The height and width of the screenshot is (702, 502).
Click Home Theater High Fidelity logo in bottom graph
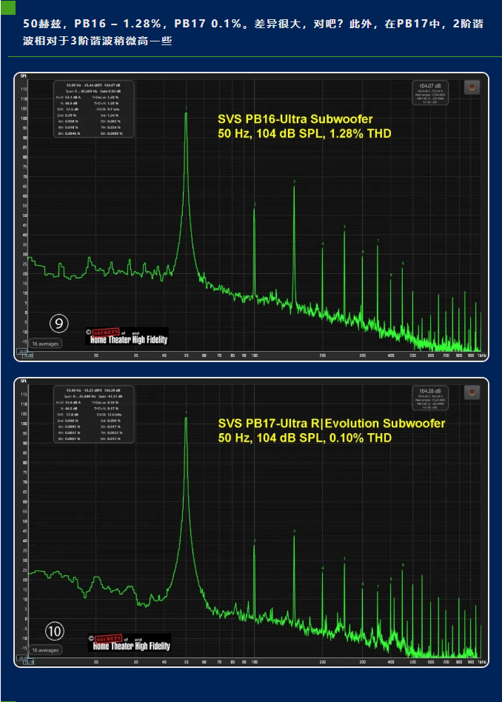(x=129, y=642)
